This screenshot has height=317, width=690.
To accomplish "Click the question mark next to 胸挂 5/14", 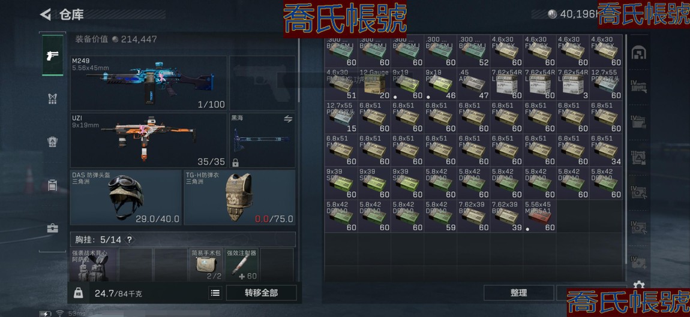I will click(x=130, y=240).
